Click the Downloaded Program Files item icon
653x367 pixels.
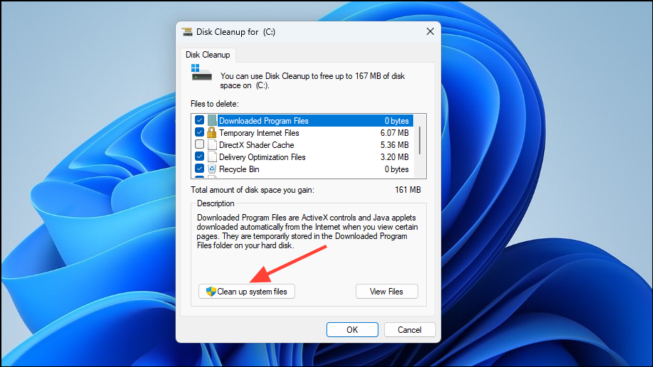(x=212, y=120)
